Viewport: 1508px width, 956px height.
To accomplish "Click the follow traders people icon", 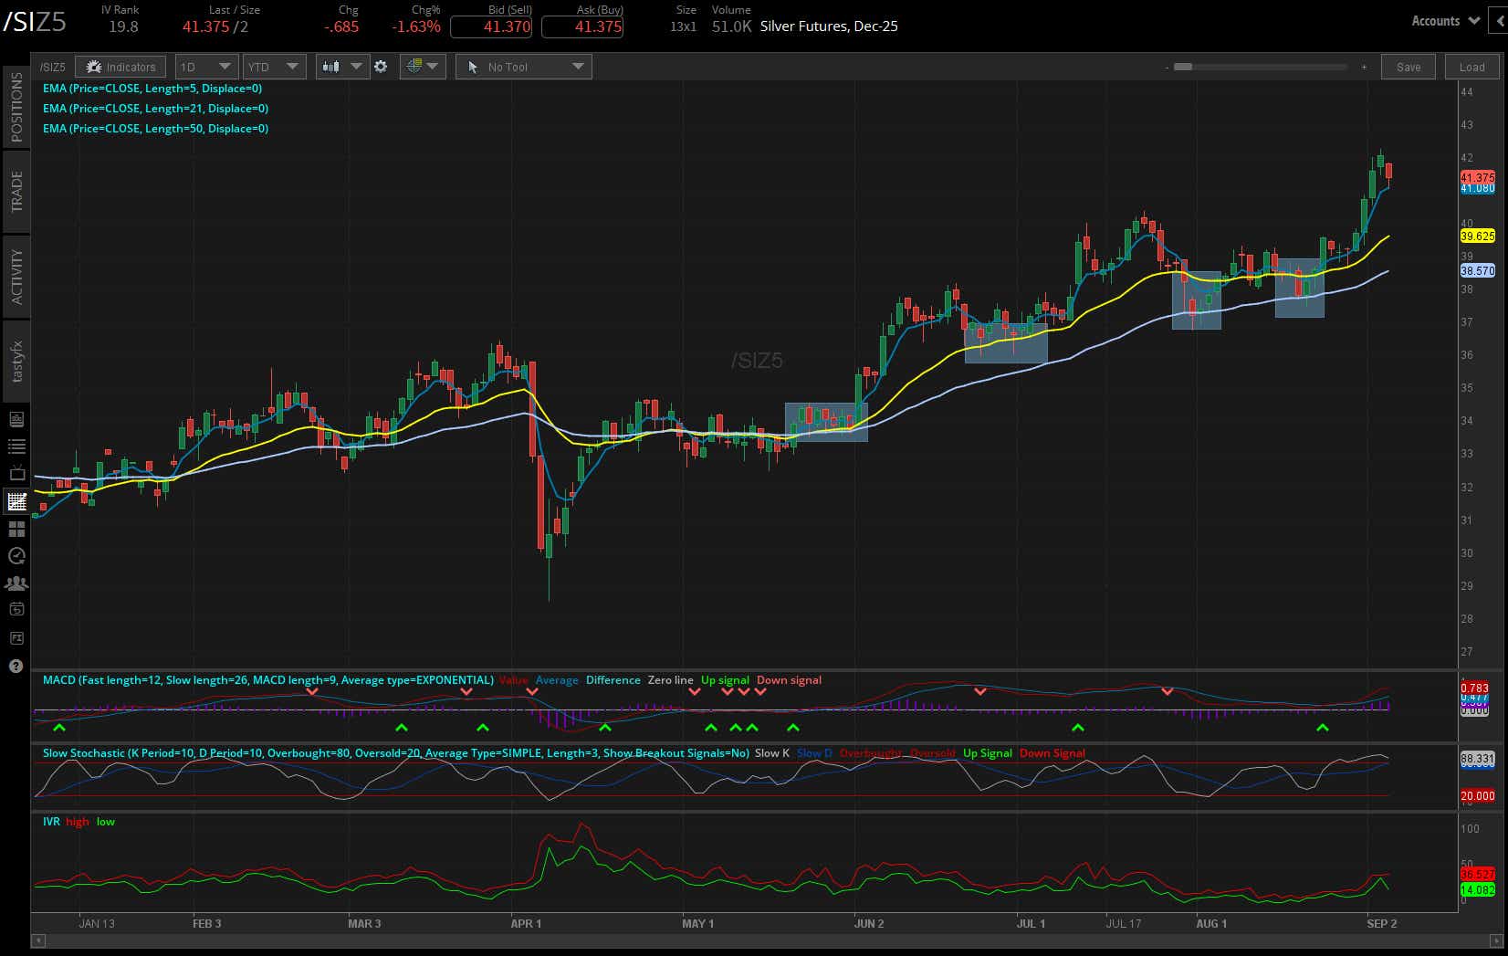I will point(16,583).
